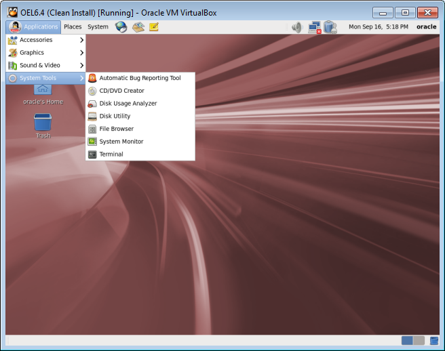Click the Sound & Video category icon
This screenshot has height=351, width=445.
point(12,66)
